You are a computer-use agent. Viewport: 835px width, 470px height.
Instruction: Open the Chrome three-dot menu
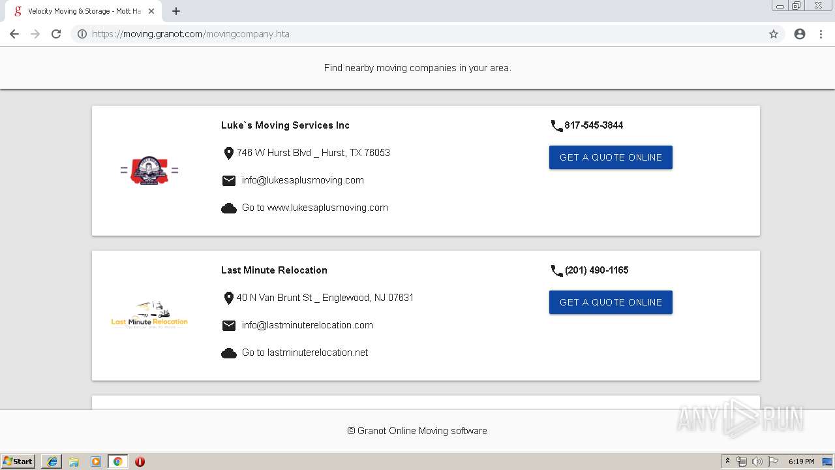pos(821,34)
